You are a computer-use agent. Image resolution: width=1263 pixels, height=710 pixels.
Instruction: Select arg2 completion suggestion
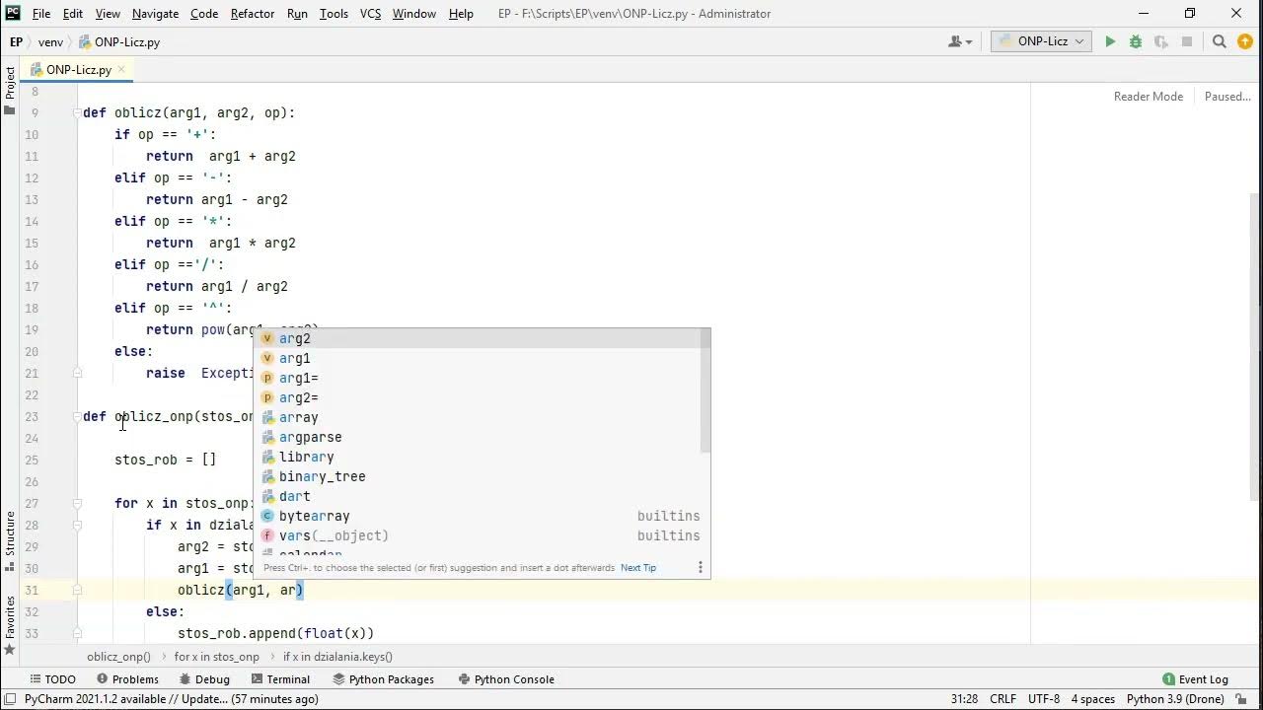click(480, 338)
